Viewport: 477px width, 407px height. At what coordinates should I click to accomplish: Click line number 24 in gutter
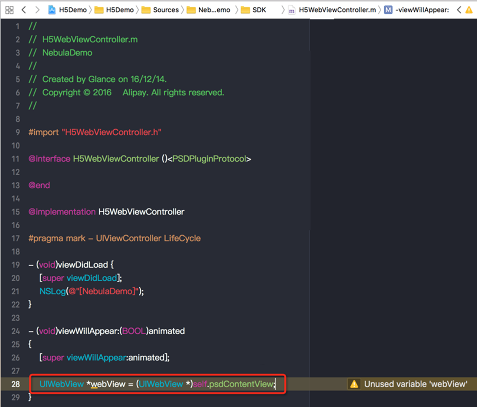15,331
